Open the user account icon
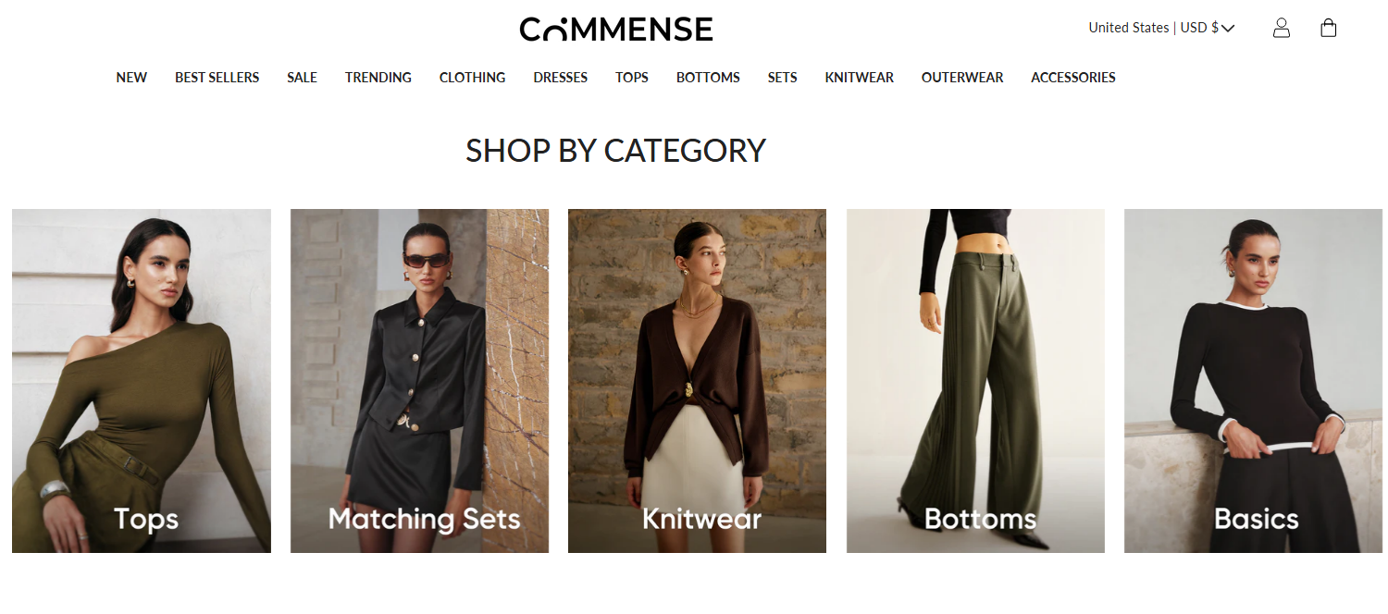The width and height of the screenshot is (1388, 614). [x=1282, y=28]
